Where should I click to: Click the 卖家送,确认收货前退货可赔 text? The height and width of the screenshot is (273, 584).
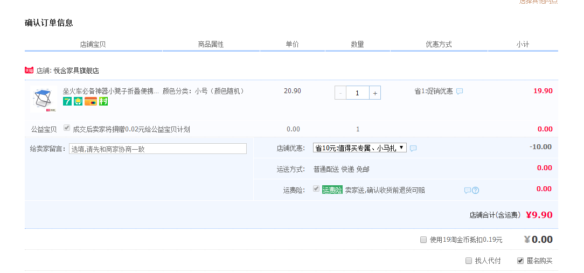point(385,190)
